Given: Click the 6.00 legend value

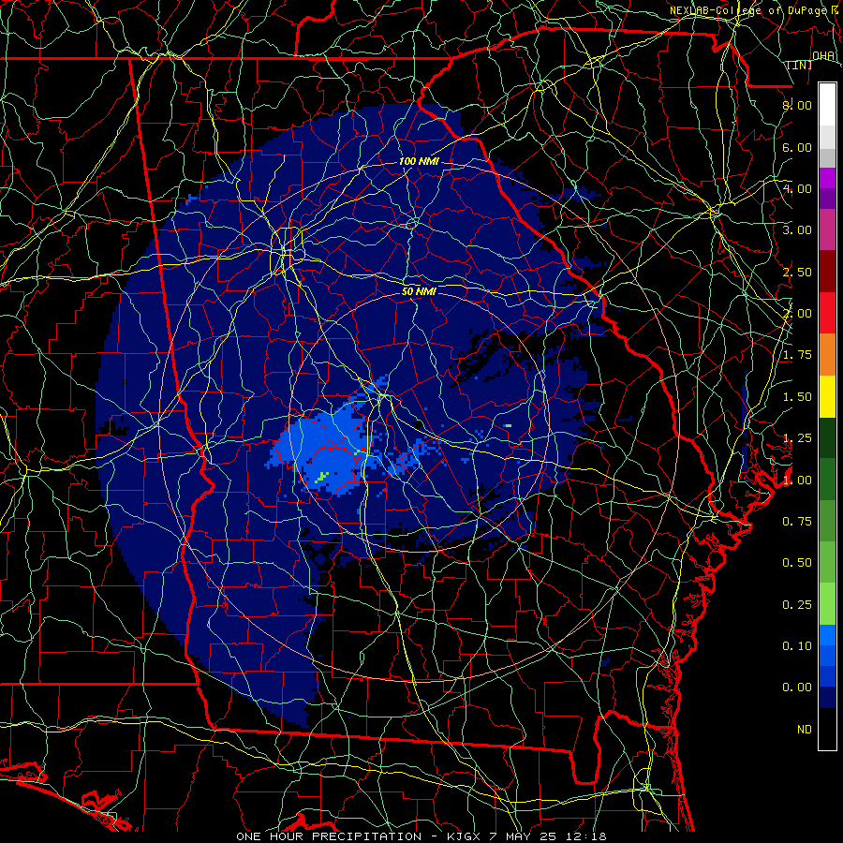Looking at the screenshot, I should (x=797, y=147).
